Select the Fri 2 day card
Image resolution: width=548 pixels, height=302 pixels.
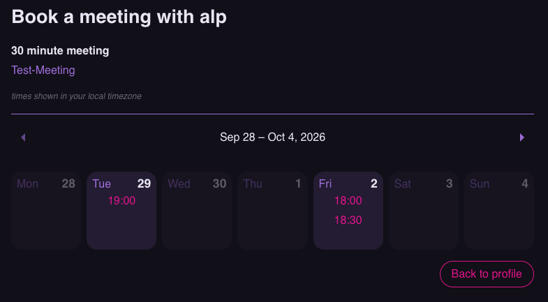click(x=348, y=211)
